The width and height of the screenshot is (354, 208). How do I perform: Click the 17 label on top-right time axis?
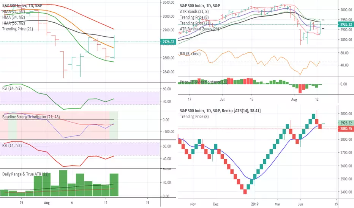click(x=190, y=99)
